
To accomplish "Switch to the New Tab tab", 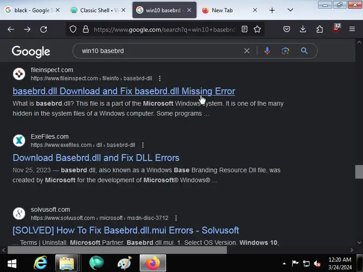I will 222,10.
